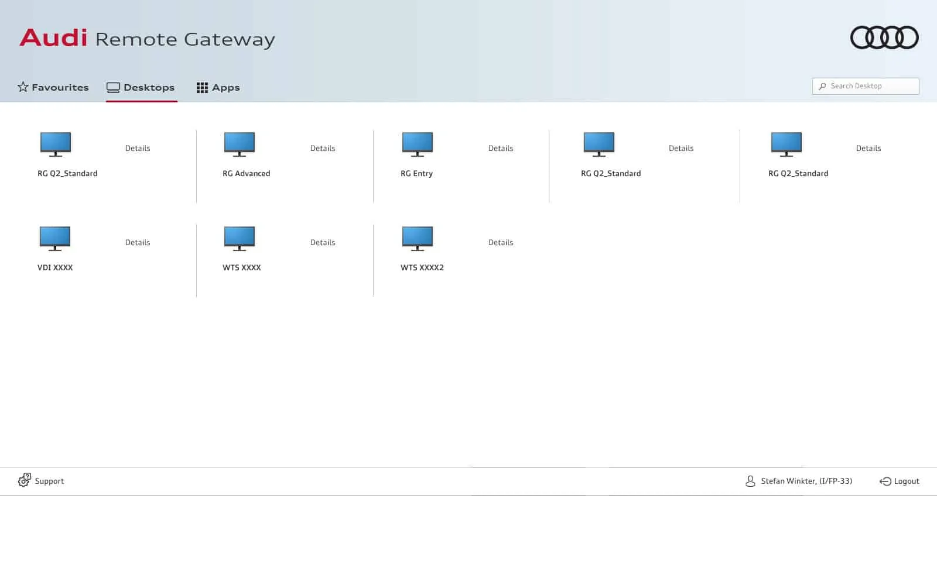937x585 pixels.
Task: Show Details for WTS XXXX
Action: click(323, 243)
